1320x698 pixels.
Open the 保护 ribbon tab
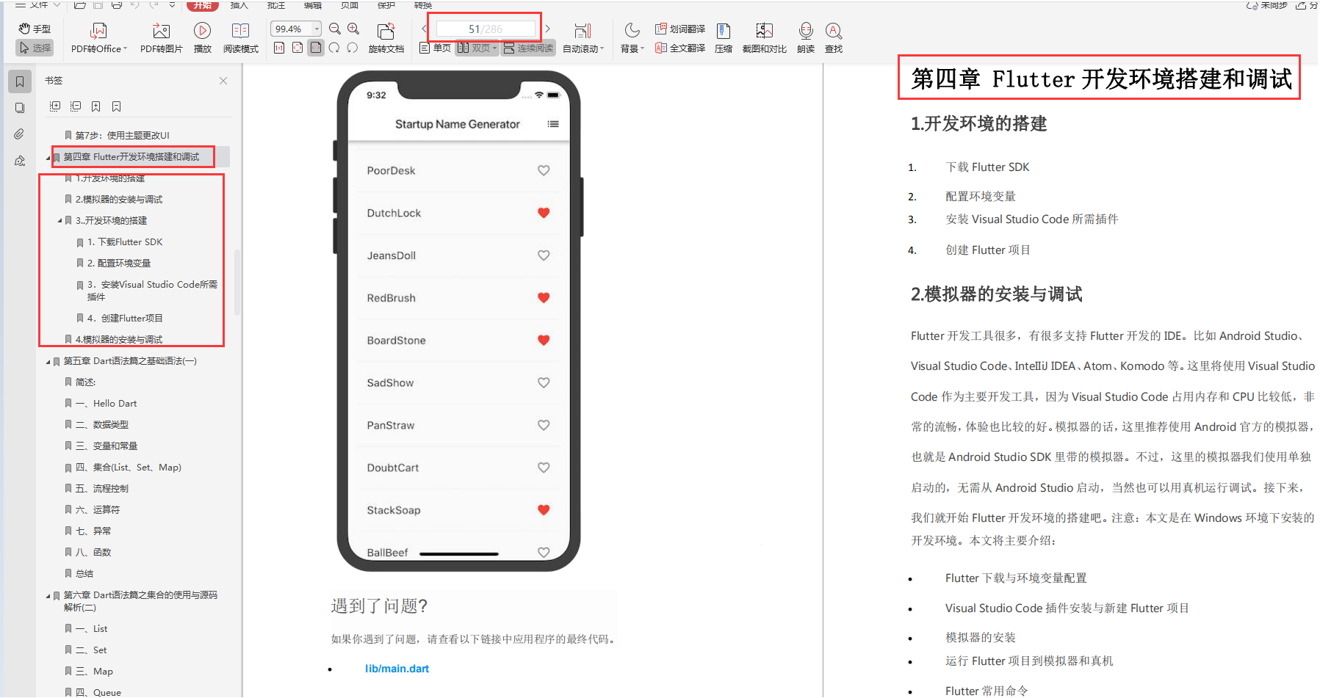coord(386,4)
